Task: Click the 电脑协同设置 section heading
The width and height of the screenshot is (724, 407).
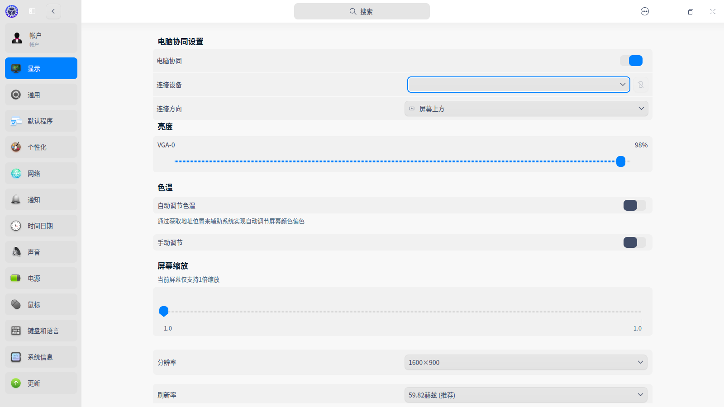Action: [181, 42]
